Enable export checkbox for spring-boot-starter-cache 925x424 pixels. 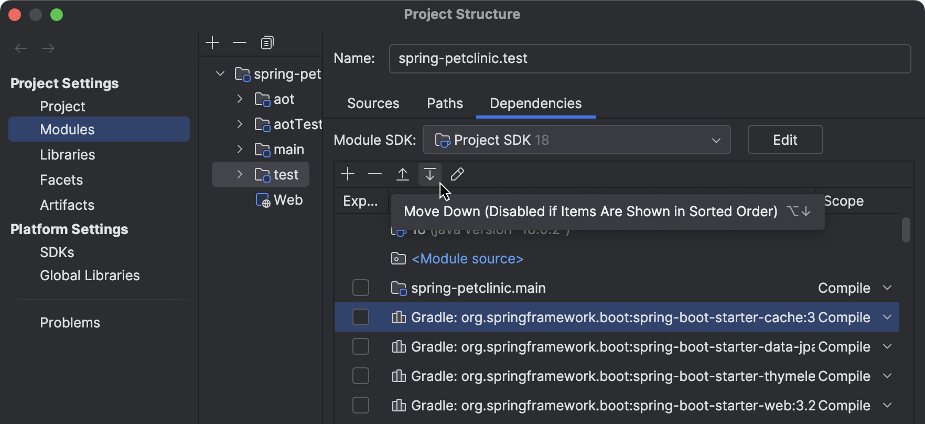pos(361,317)
